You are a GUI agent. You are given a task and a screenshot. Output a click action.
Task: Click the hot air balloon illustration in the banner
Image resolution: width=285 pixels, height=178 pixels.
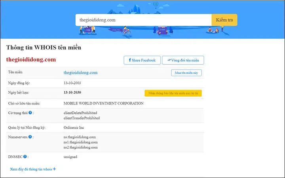coord(156,5)
